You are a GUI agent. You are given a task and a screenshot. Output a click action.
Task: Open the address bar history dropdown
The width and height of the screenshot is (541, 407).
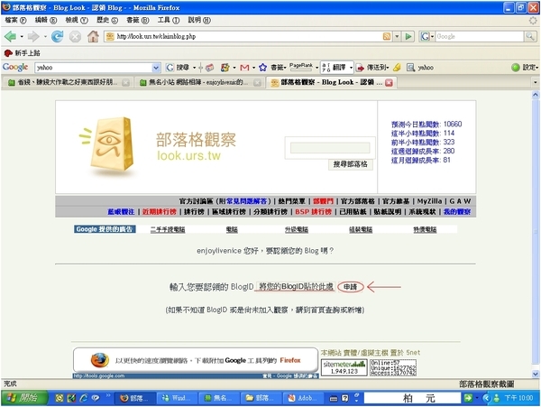tap(397, 36)
